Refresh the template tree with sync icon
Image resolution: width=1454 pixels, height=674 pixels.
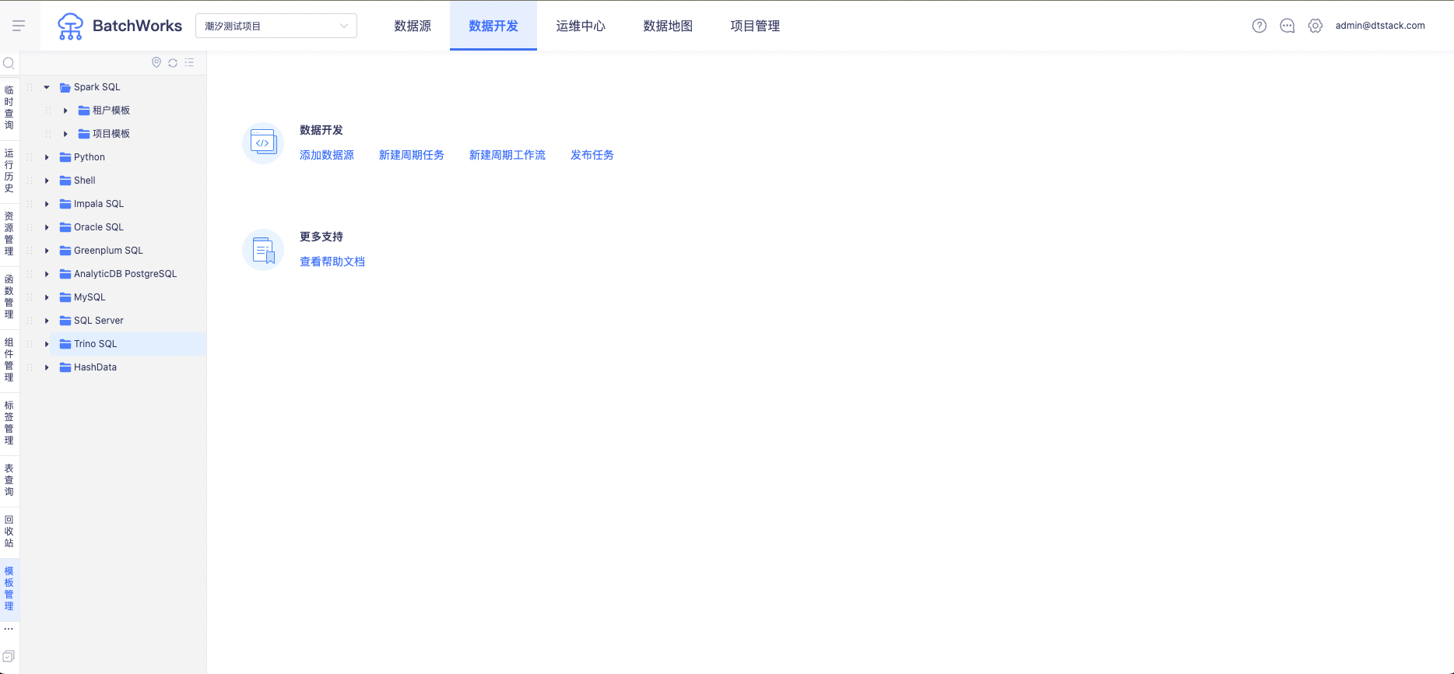(173, 62)
